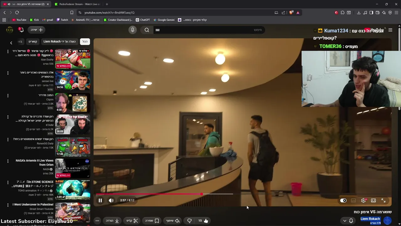Like the video with the thumbs-up button
Viewport: 401px width, 226px height.
pos(203,221)
